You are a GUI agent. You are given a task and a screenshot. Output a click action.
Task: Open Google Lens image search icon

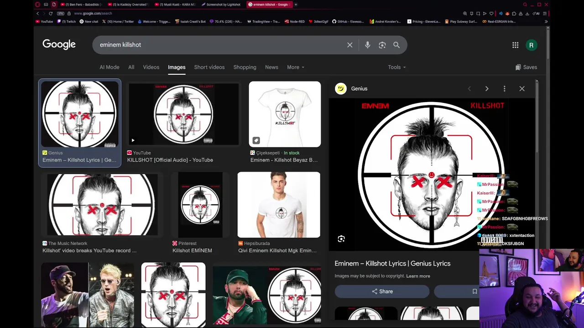tap(382, 45)
